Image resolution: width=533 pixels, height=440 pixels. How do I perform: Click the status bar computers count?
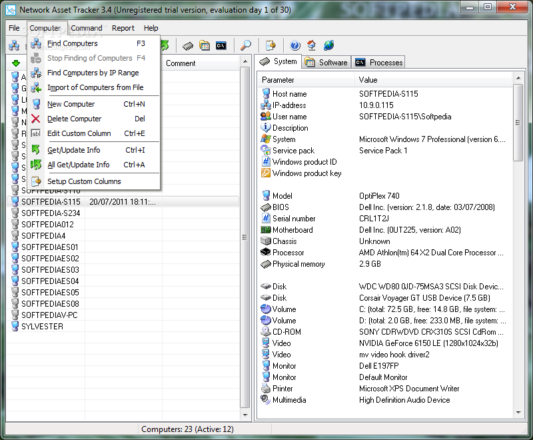(x=188, y=429)
